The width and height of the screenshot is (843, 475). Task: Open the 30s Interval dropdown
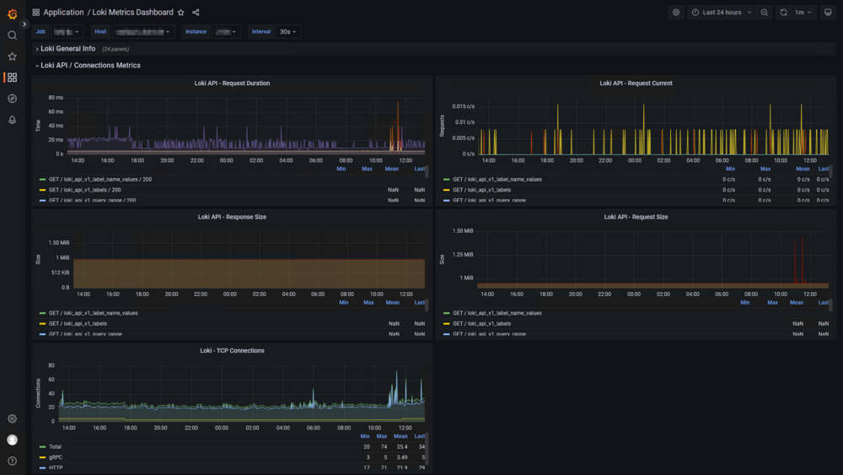pyautogui.click(x=288, y=32)
